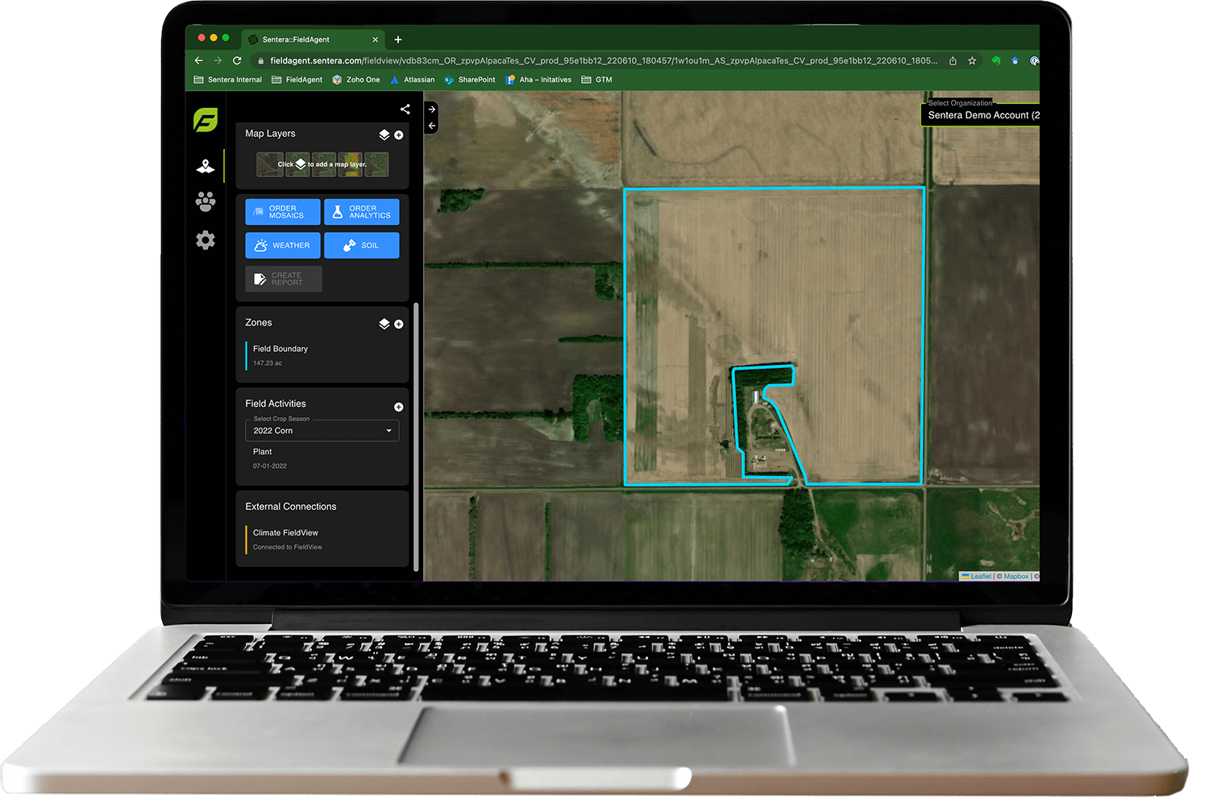Viewport: 1209px width, 798px height.
Task: Click the Order Analytics button
Action: tap(362, 212)
